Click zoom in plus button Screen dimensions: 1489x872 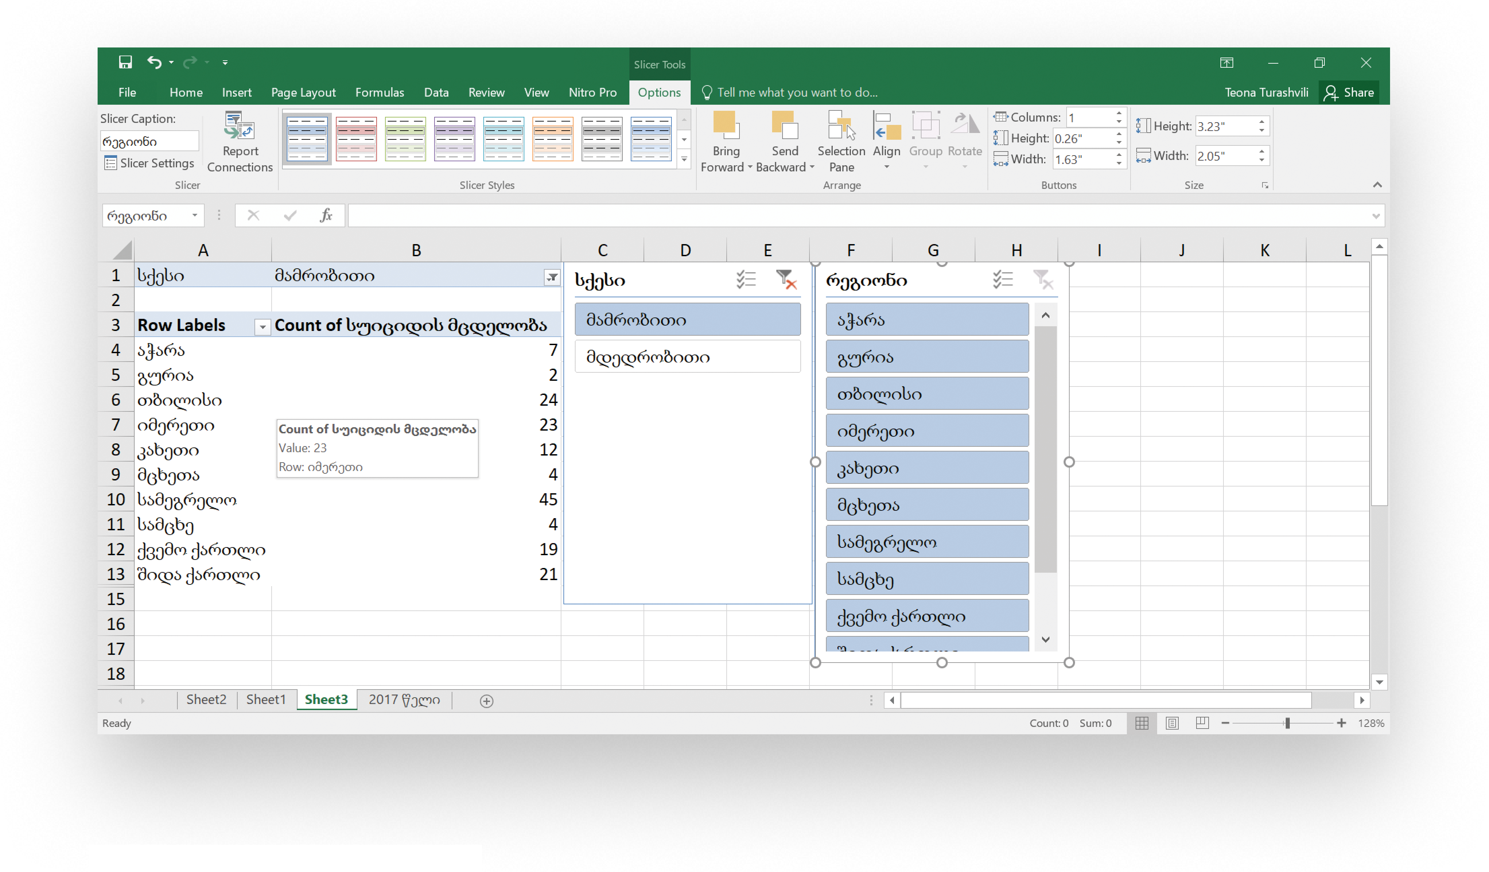point(1341,723)
